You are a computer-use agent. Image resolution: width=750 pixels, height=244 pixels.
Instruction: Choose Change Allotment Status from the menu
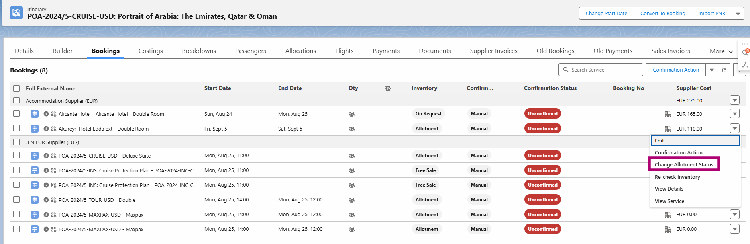(683, 164)
